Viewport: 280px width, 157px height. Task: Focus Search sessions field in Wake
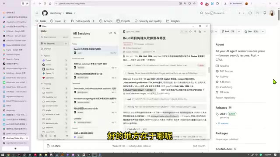pos(54,37)
